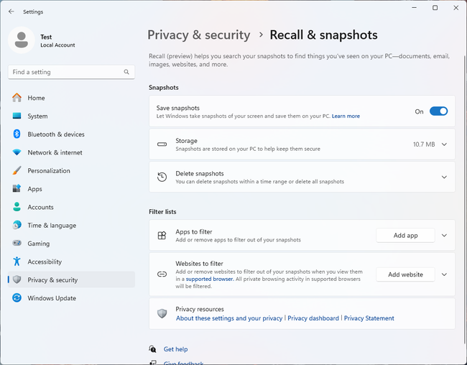
Task: Click the back arrow in title bar
Action: click(x=11, y=11)
